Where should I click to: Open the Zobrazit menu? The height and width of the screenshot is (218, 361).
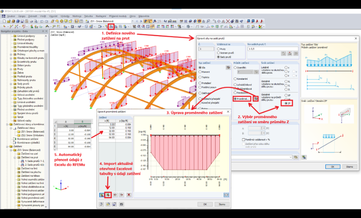33,16
